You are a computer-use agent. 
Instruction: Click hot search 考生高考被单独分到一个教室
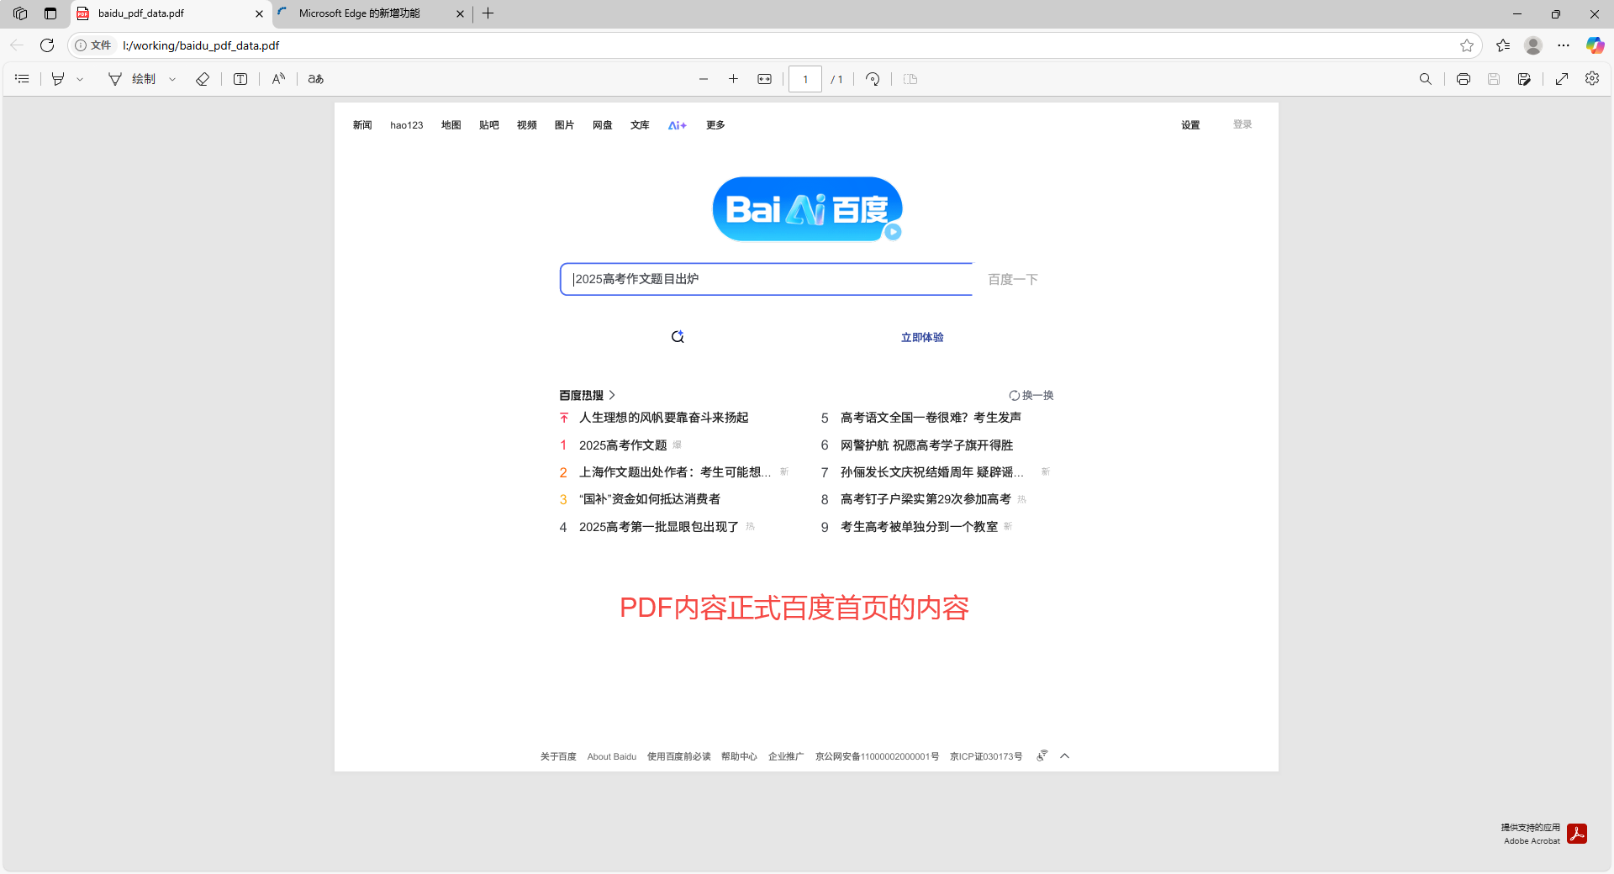pyautogui.click(x=919, y=527)
